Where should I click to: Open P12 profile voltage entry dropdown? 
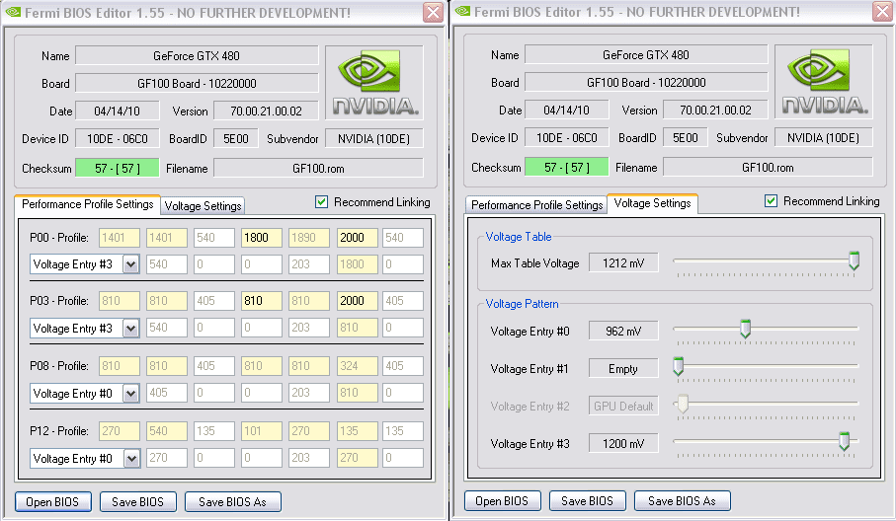pyautogui.click(x=131, y=458)
